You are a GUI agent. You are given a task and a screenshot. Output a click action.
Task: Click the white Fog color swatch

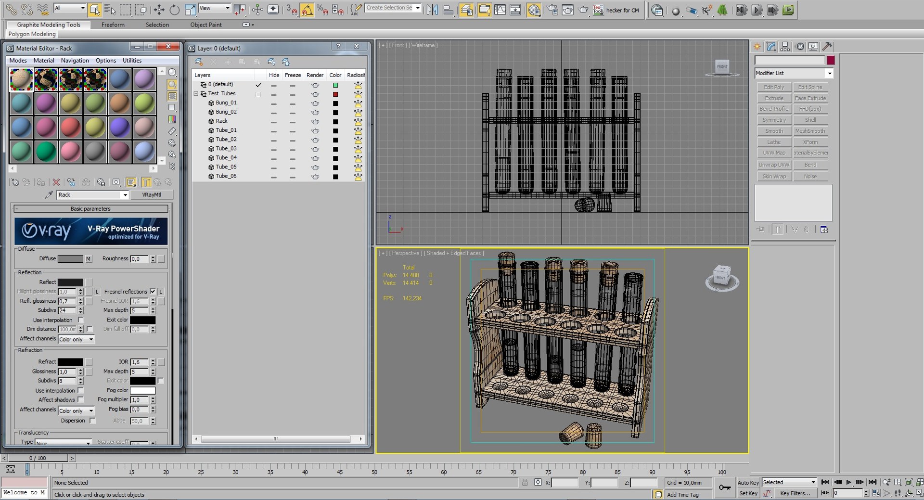(x=142, y=390)
